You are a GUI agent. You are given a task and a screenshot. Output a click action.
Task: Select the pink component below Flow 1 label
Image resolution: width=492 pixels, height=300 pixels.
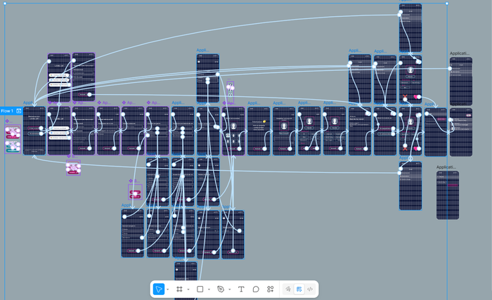pyautogui.click(x=13, y=132)
